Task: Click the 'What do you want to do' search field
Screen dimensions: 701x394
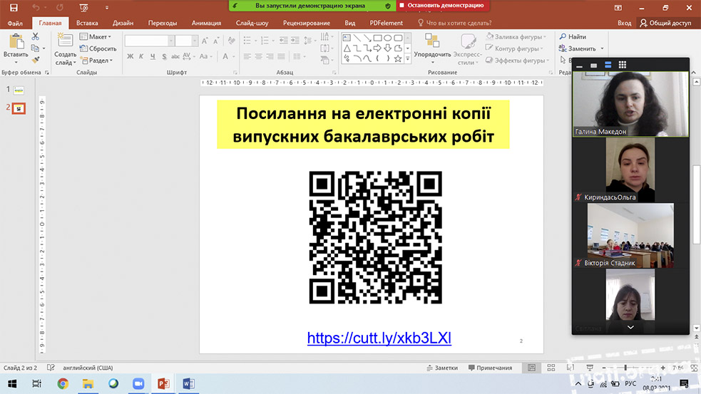Action: click(x=454, y=23)
